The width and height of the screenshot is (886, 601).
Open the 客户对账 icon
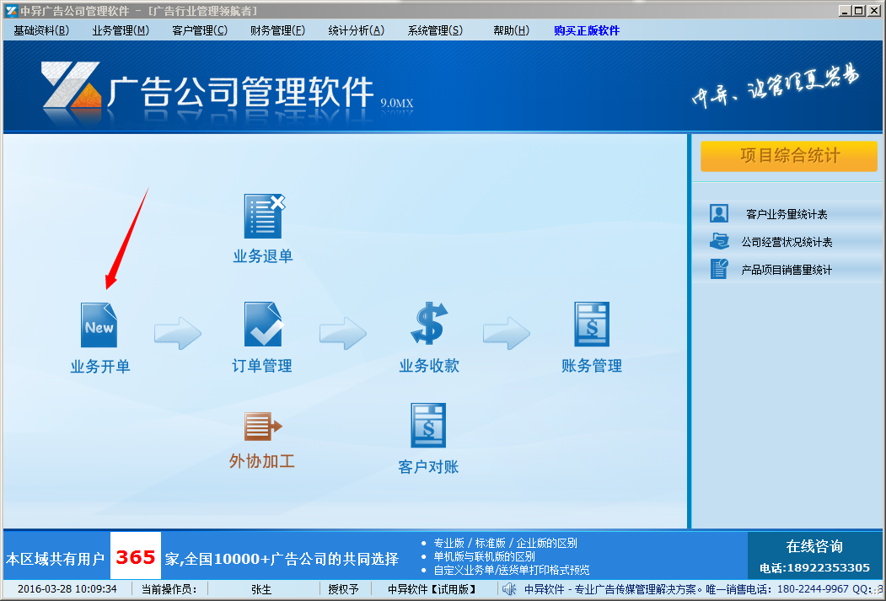pyautogui.click(x=428, y=426)
